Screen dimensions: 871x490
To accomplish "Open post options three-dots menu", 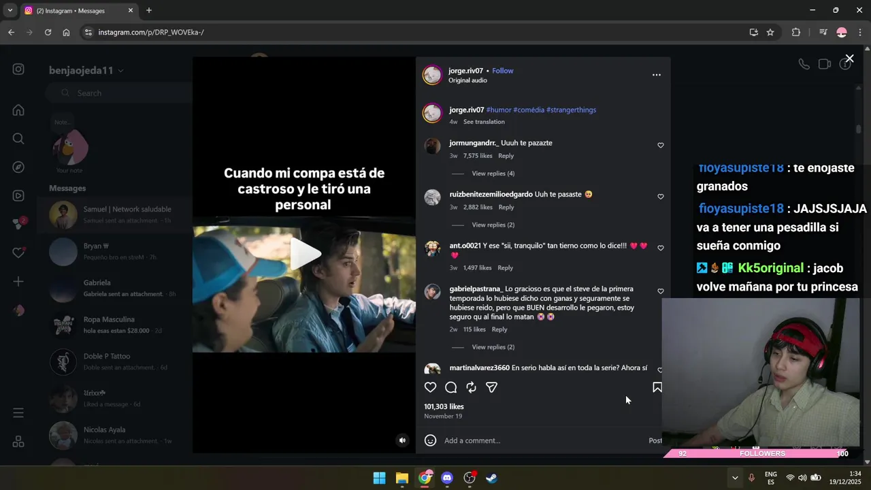I will pos(657,75).
